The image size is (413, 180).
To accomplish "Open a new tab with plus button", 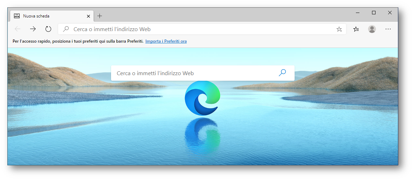I will pos(99,16).
